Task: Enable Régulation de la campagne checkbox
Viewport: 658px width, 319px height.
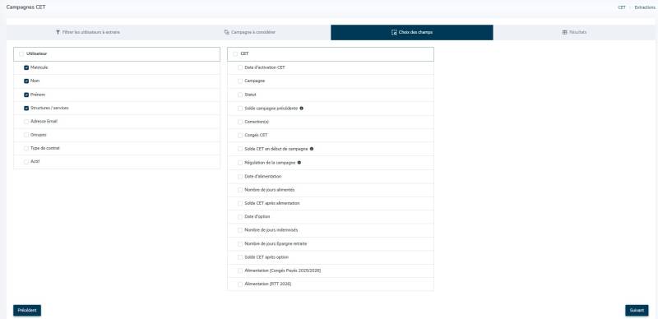Action: pos(240,163)
